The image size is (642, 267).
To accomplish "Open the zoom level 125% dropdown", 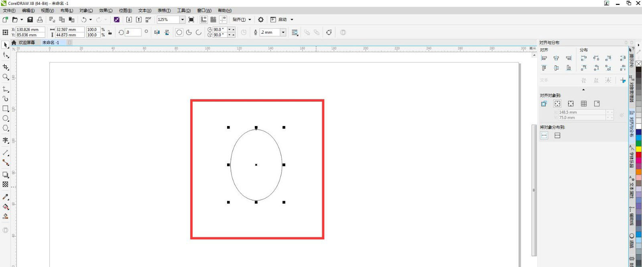I will tap(182, 20).
